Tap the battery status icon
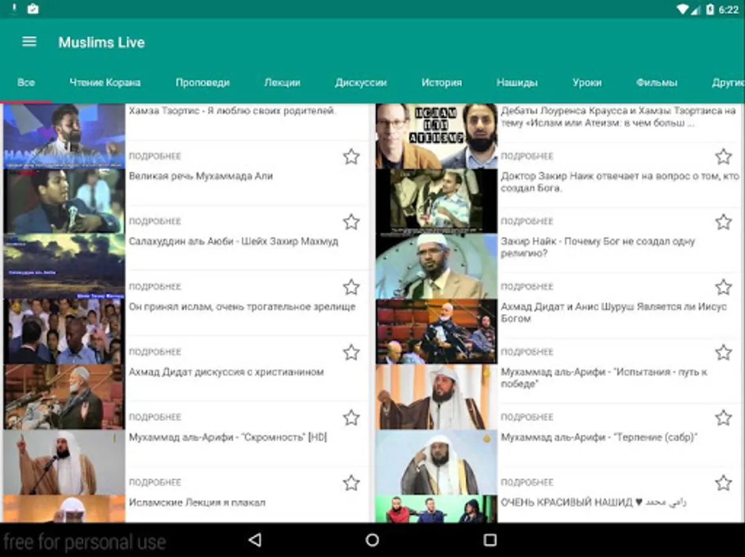 (x=710, y=9)
